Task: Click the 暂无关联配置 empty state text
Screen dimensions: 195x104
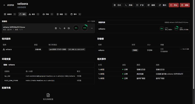Action: [x=48, y=99]
